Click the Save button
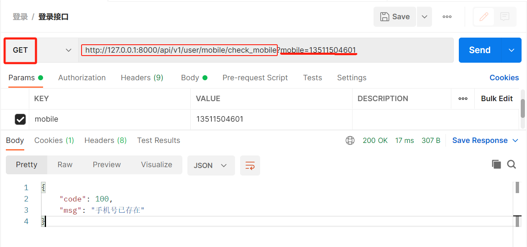Image resolution: width=527 pixels, height=247 pixels. coord(395,17)
